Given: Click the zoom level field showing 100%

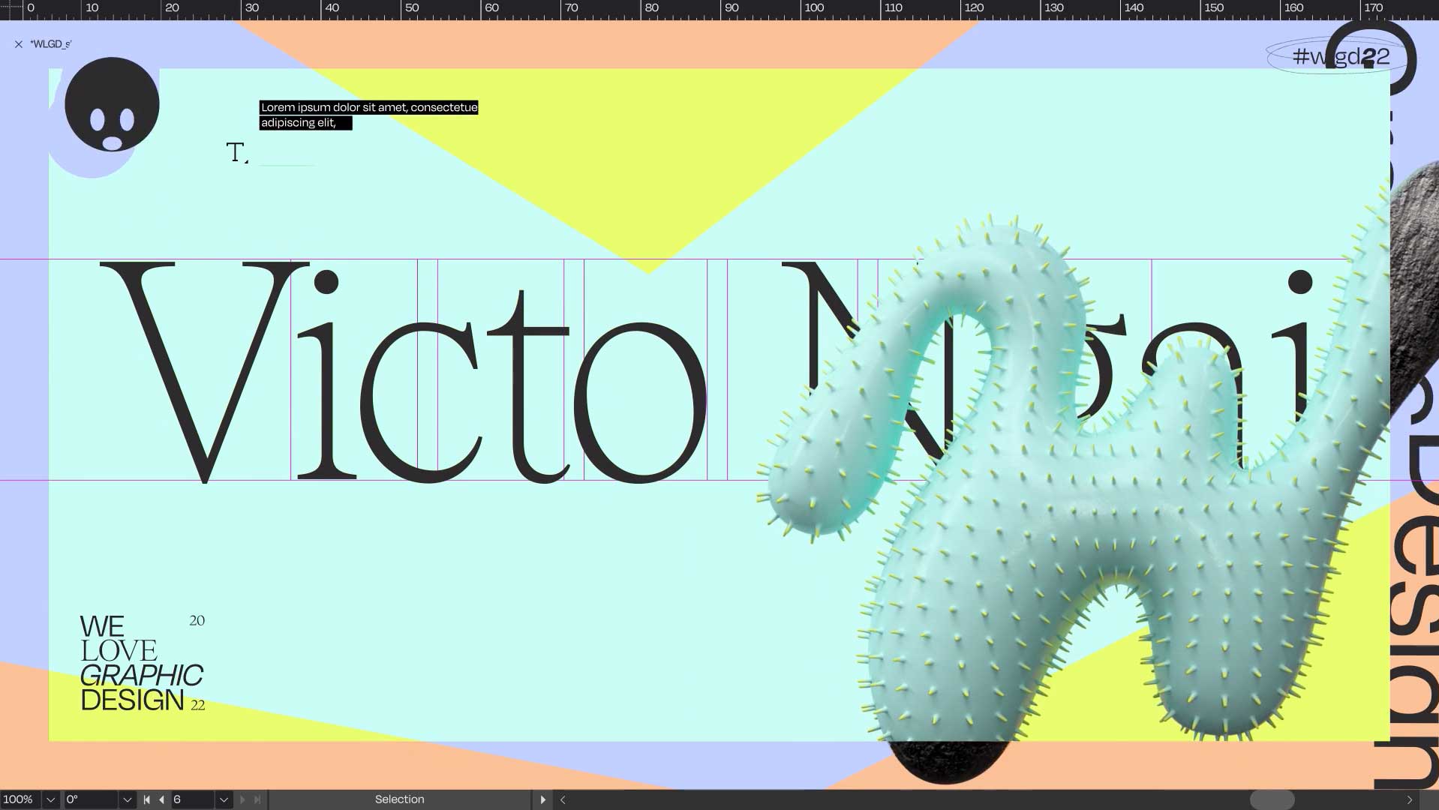Looking at the screenshot, I should coord(20,799).
